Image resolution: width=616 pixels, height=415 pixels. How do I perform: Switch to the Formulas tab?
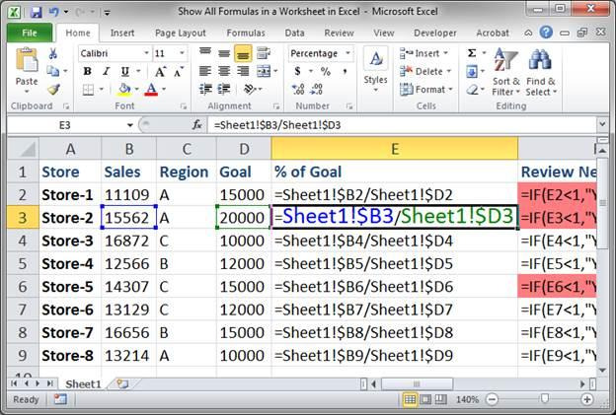(x=246, y=33)
